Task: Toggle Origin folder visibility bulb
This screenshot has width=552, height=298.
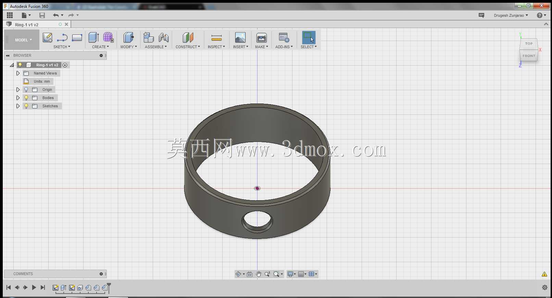Action: point(26,90)
